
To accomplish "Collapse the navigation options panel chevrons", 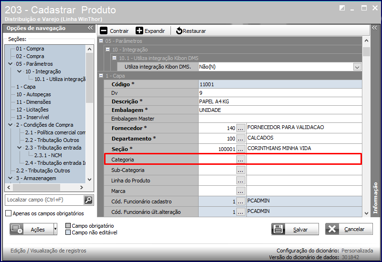I will (x=90, y=28).
